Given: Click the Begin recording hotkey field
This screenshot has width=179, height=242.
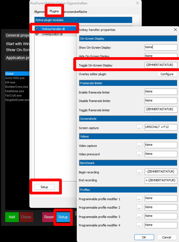Looking at the screenshot, I should 161,172.
